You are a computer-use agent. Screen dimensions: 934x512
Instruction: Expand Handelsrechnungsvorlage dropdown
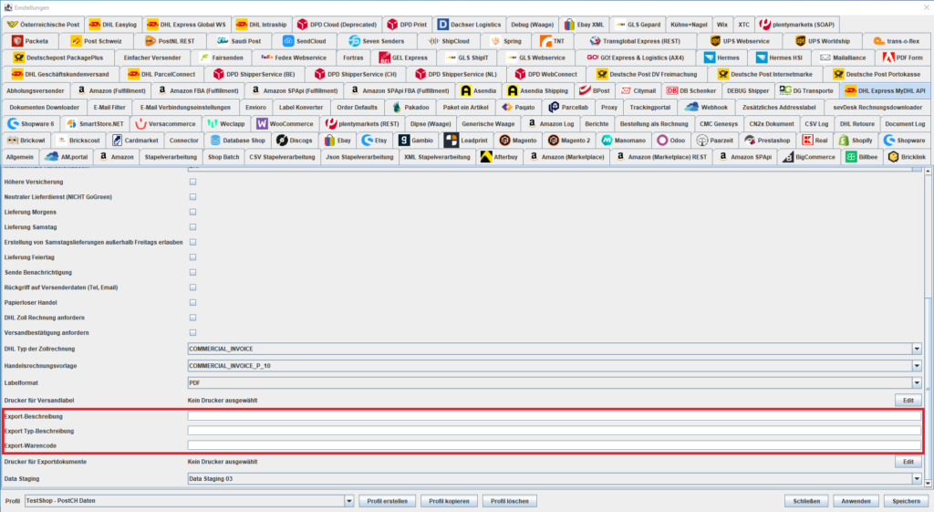coord(917,366)
